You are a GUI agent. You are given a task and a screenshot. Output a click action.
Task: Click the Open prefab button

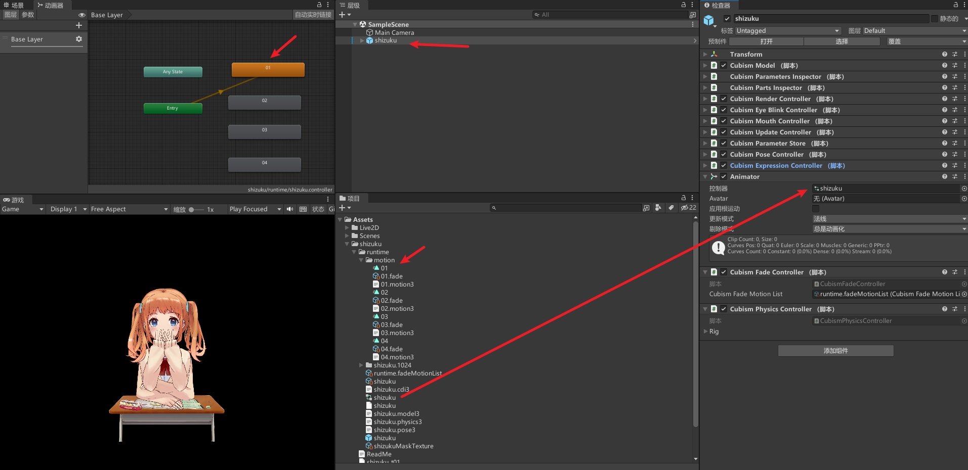click(x=766, y=41)
